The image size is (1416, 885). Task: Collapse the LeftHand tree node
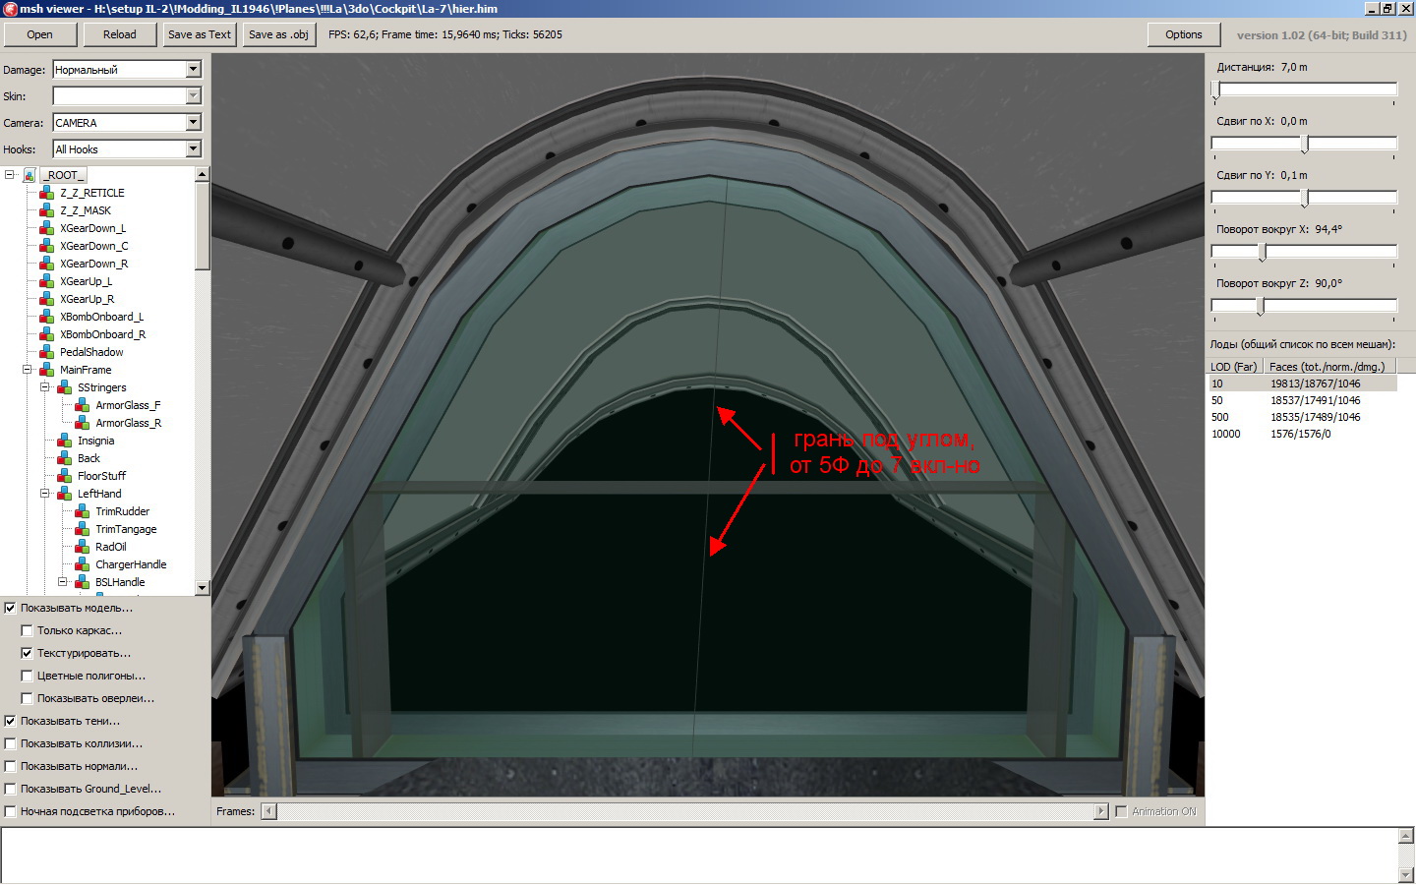point(45,494)
